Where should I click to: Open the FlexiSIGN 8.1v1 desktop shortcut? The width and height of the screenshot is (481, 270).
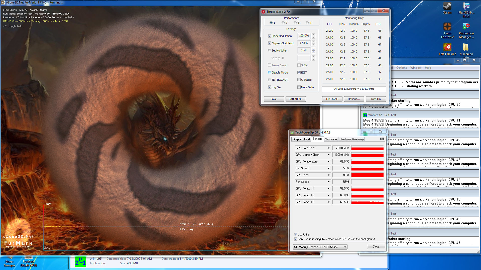click(466, 10)
